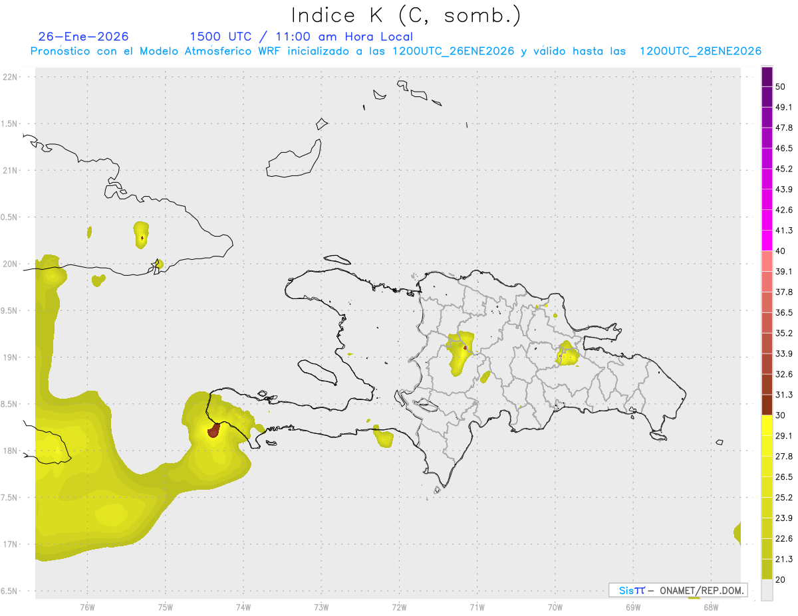
Task: Click the '46.5' value on the color scale
Action: [784, 148]
